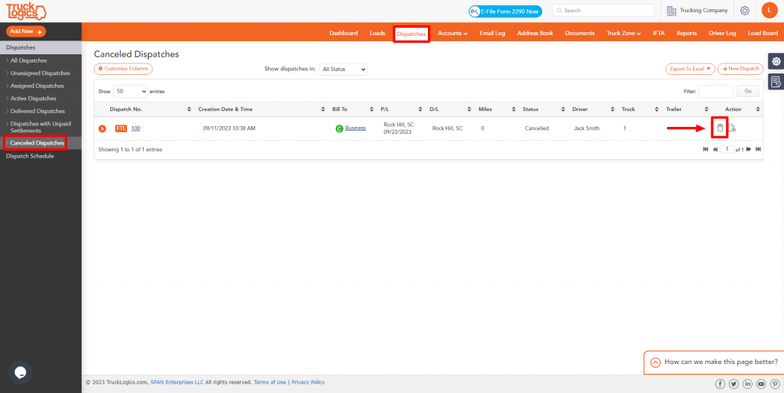This screenshot has height=393, width=784.
Task: Create a New Dispatch
Action: tap(740, 69)
